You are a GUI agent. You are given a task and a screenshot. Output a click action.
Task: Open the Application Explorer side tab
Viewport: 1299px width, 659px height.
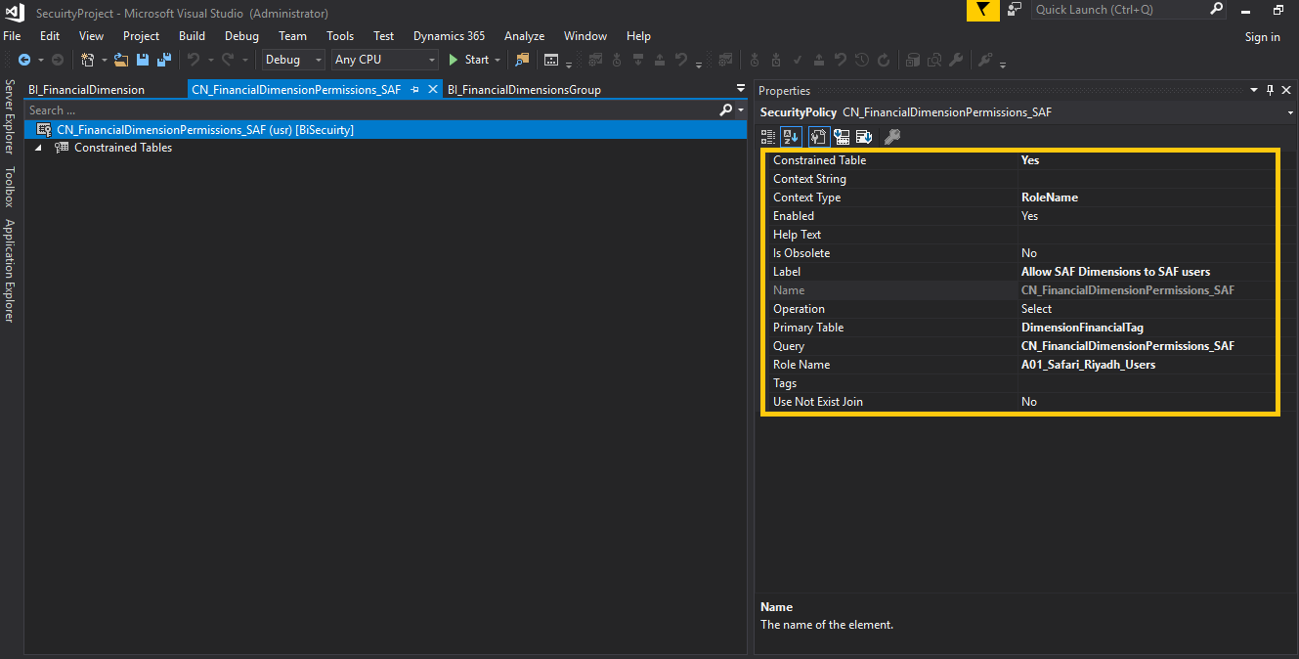(9, 271)
